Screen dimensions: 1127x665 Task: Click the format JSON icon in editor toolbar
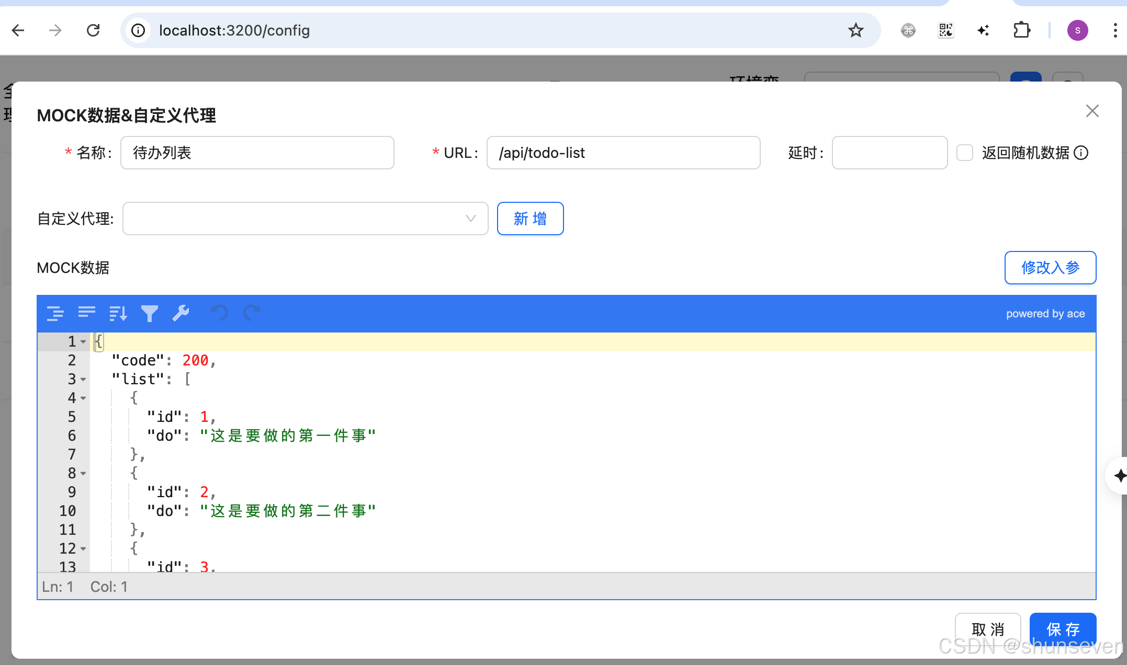55,313
